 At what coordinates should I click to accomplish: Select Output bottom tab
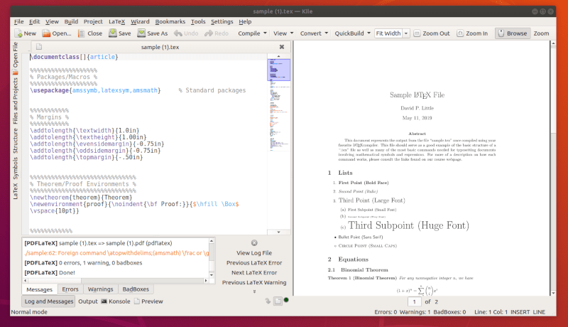88,301
